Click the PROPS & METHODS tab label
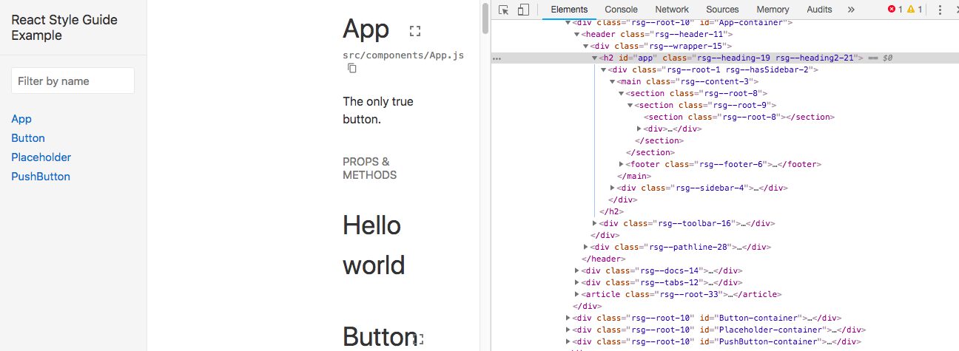959x351 pixels. (370, 168)
